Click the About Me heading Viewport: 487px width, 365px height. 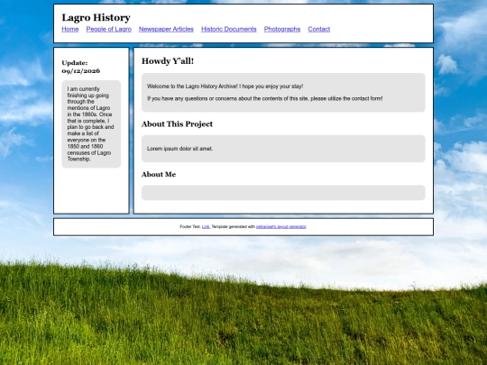pos(159,175)
